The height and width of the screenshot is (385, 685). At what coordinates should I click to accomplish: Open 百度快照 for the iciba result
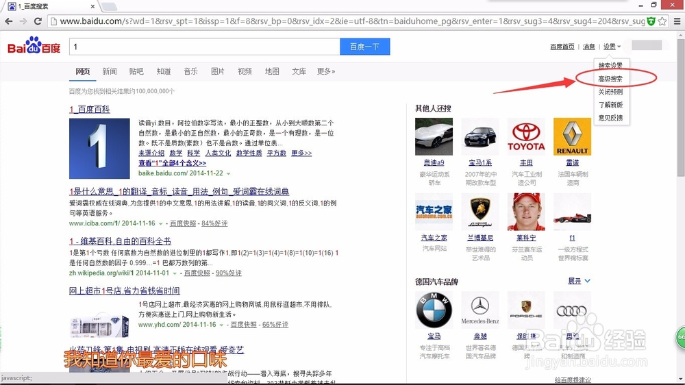pos(183,223)
